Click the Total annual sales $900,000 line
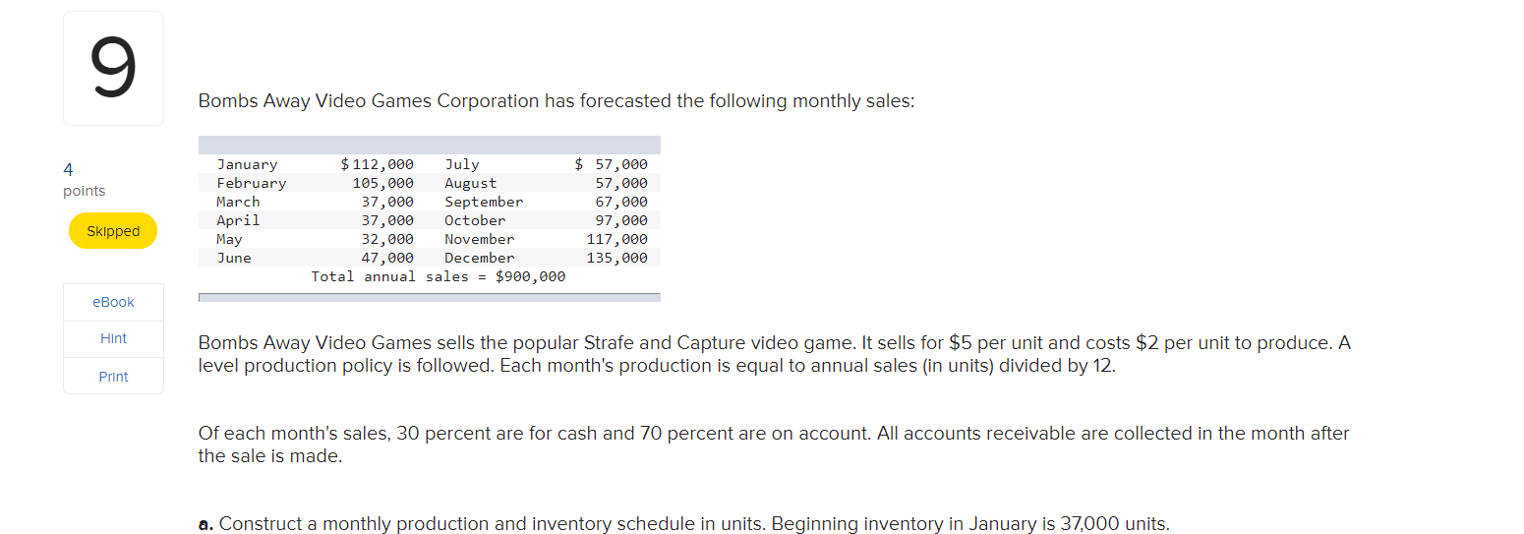The width and height of the screenshot is (1524, 534). point(439,276)
